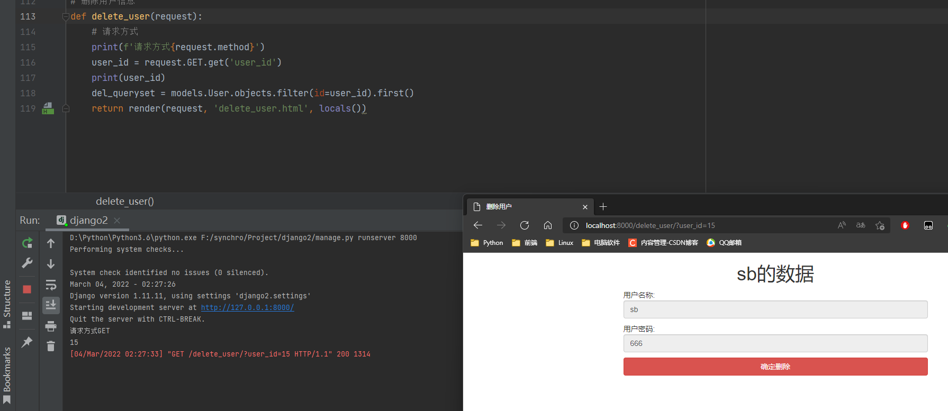Go forward in the browser
The image size is (948, 411).
pos(501,225)
